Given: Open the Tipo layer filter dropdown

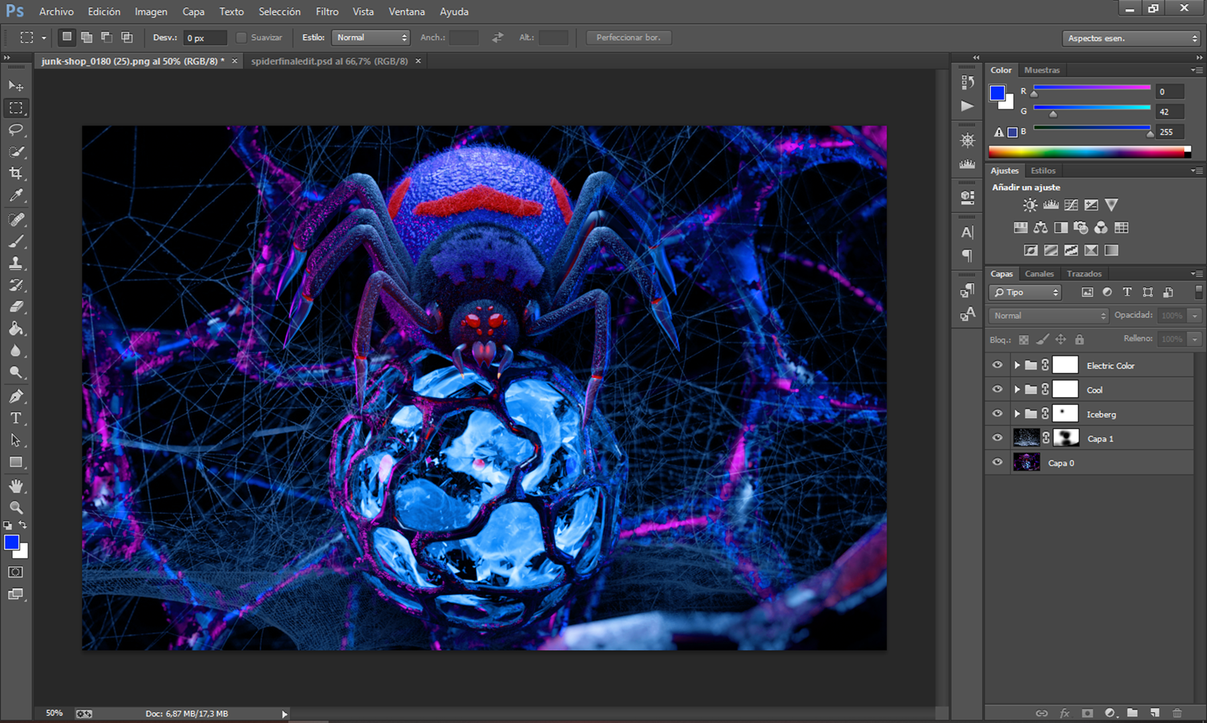Looking at the screenshot, I should pyautogui.click(x=1025, y=292).
